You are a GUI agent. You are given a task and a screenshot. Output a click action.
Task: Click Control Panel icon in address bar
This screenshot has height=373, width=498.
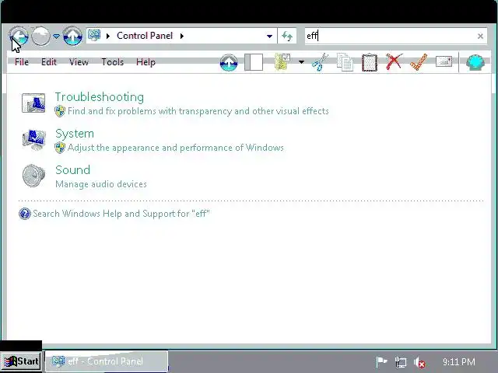[94, 36]
